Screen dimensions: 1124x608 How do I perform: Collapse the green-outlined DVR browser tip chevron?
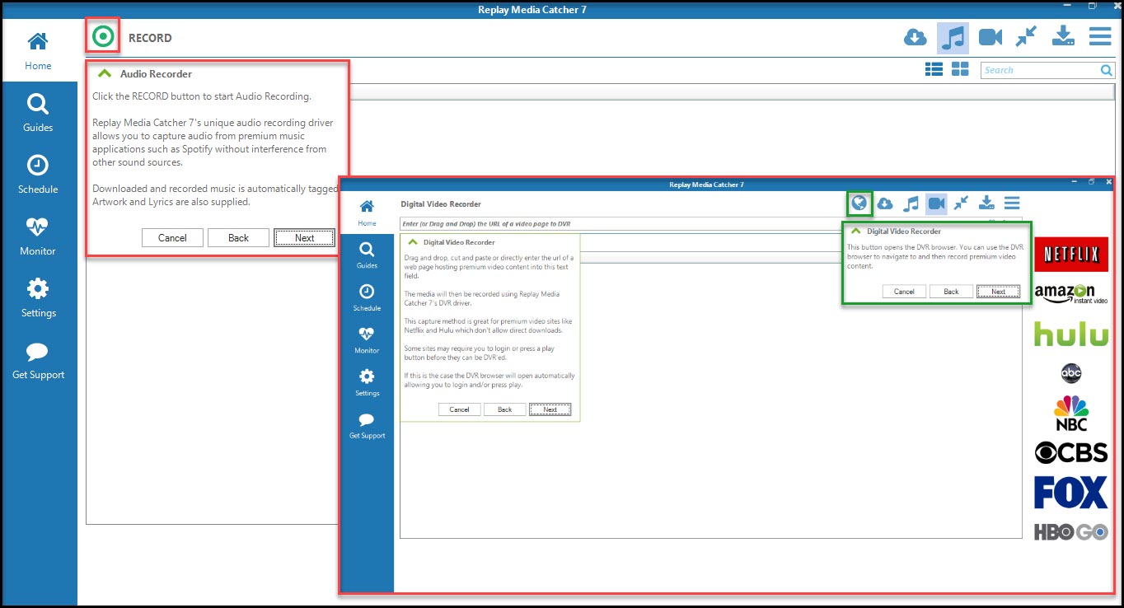[x=855, y=232]
